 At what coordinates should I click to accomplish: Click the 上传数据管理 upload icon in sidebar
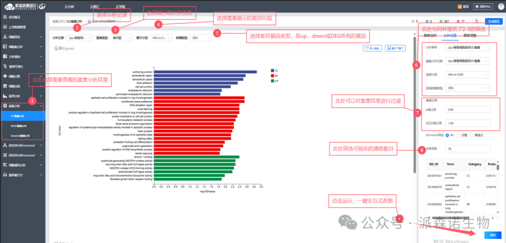(5, 27)
